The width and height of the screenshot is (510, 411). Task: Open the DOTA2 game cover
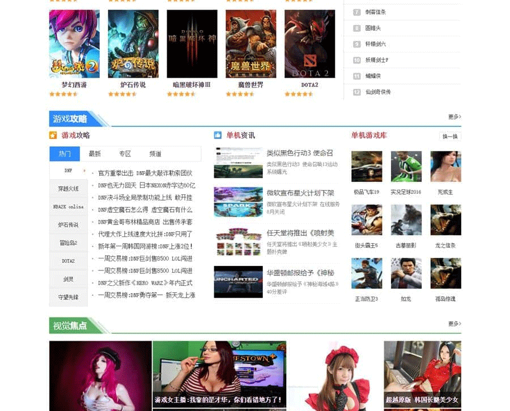309,44
